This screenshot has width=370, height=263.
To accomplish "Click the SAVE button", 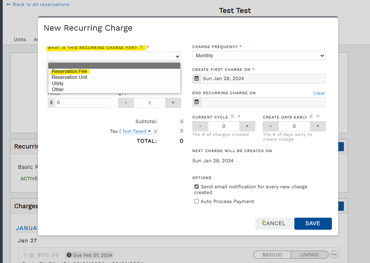I will [313, 224].
